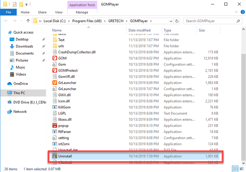The image size is (246, 172).
Task: Click the search magnifier icon
Action: coord(238,21)
